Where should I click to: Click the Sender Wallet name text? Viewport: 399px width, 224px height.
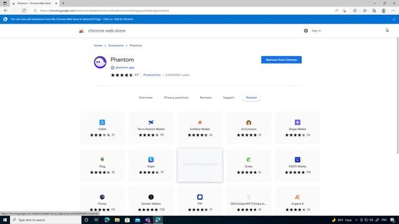pyautogui.click(x=151, y=203)
